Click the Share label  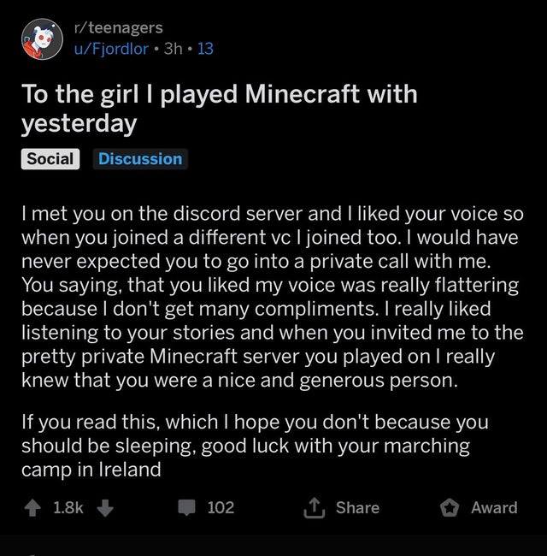pyautogui.click(x=357, y=508)
